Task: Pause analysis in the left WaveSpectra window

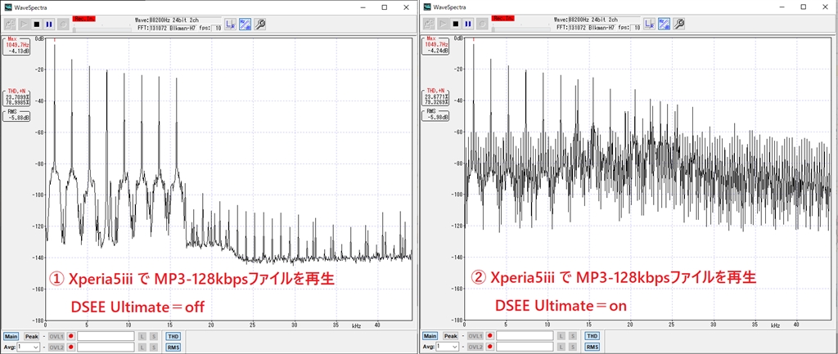Action: (49, 24)
